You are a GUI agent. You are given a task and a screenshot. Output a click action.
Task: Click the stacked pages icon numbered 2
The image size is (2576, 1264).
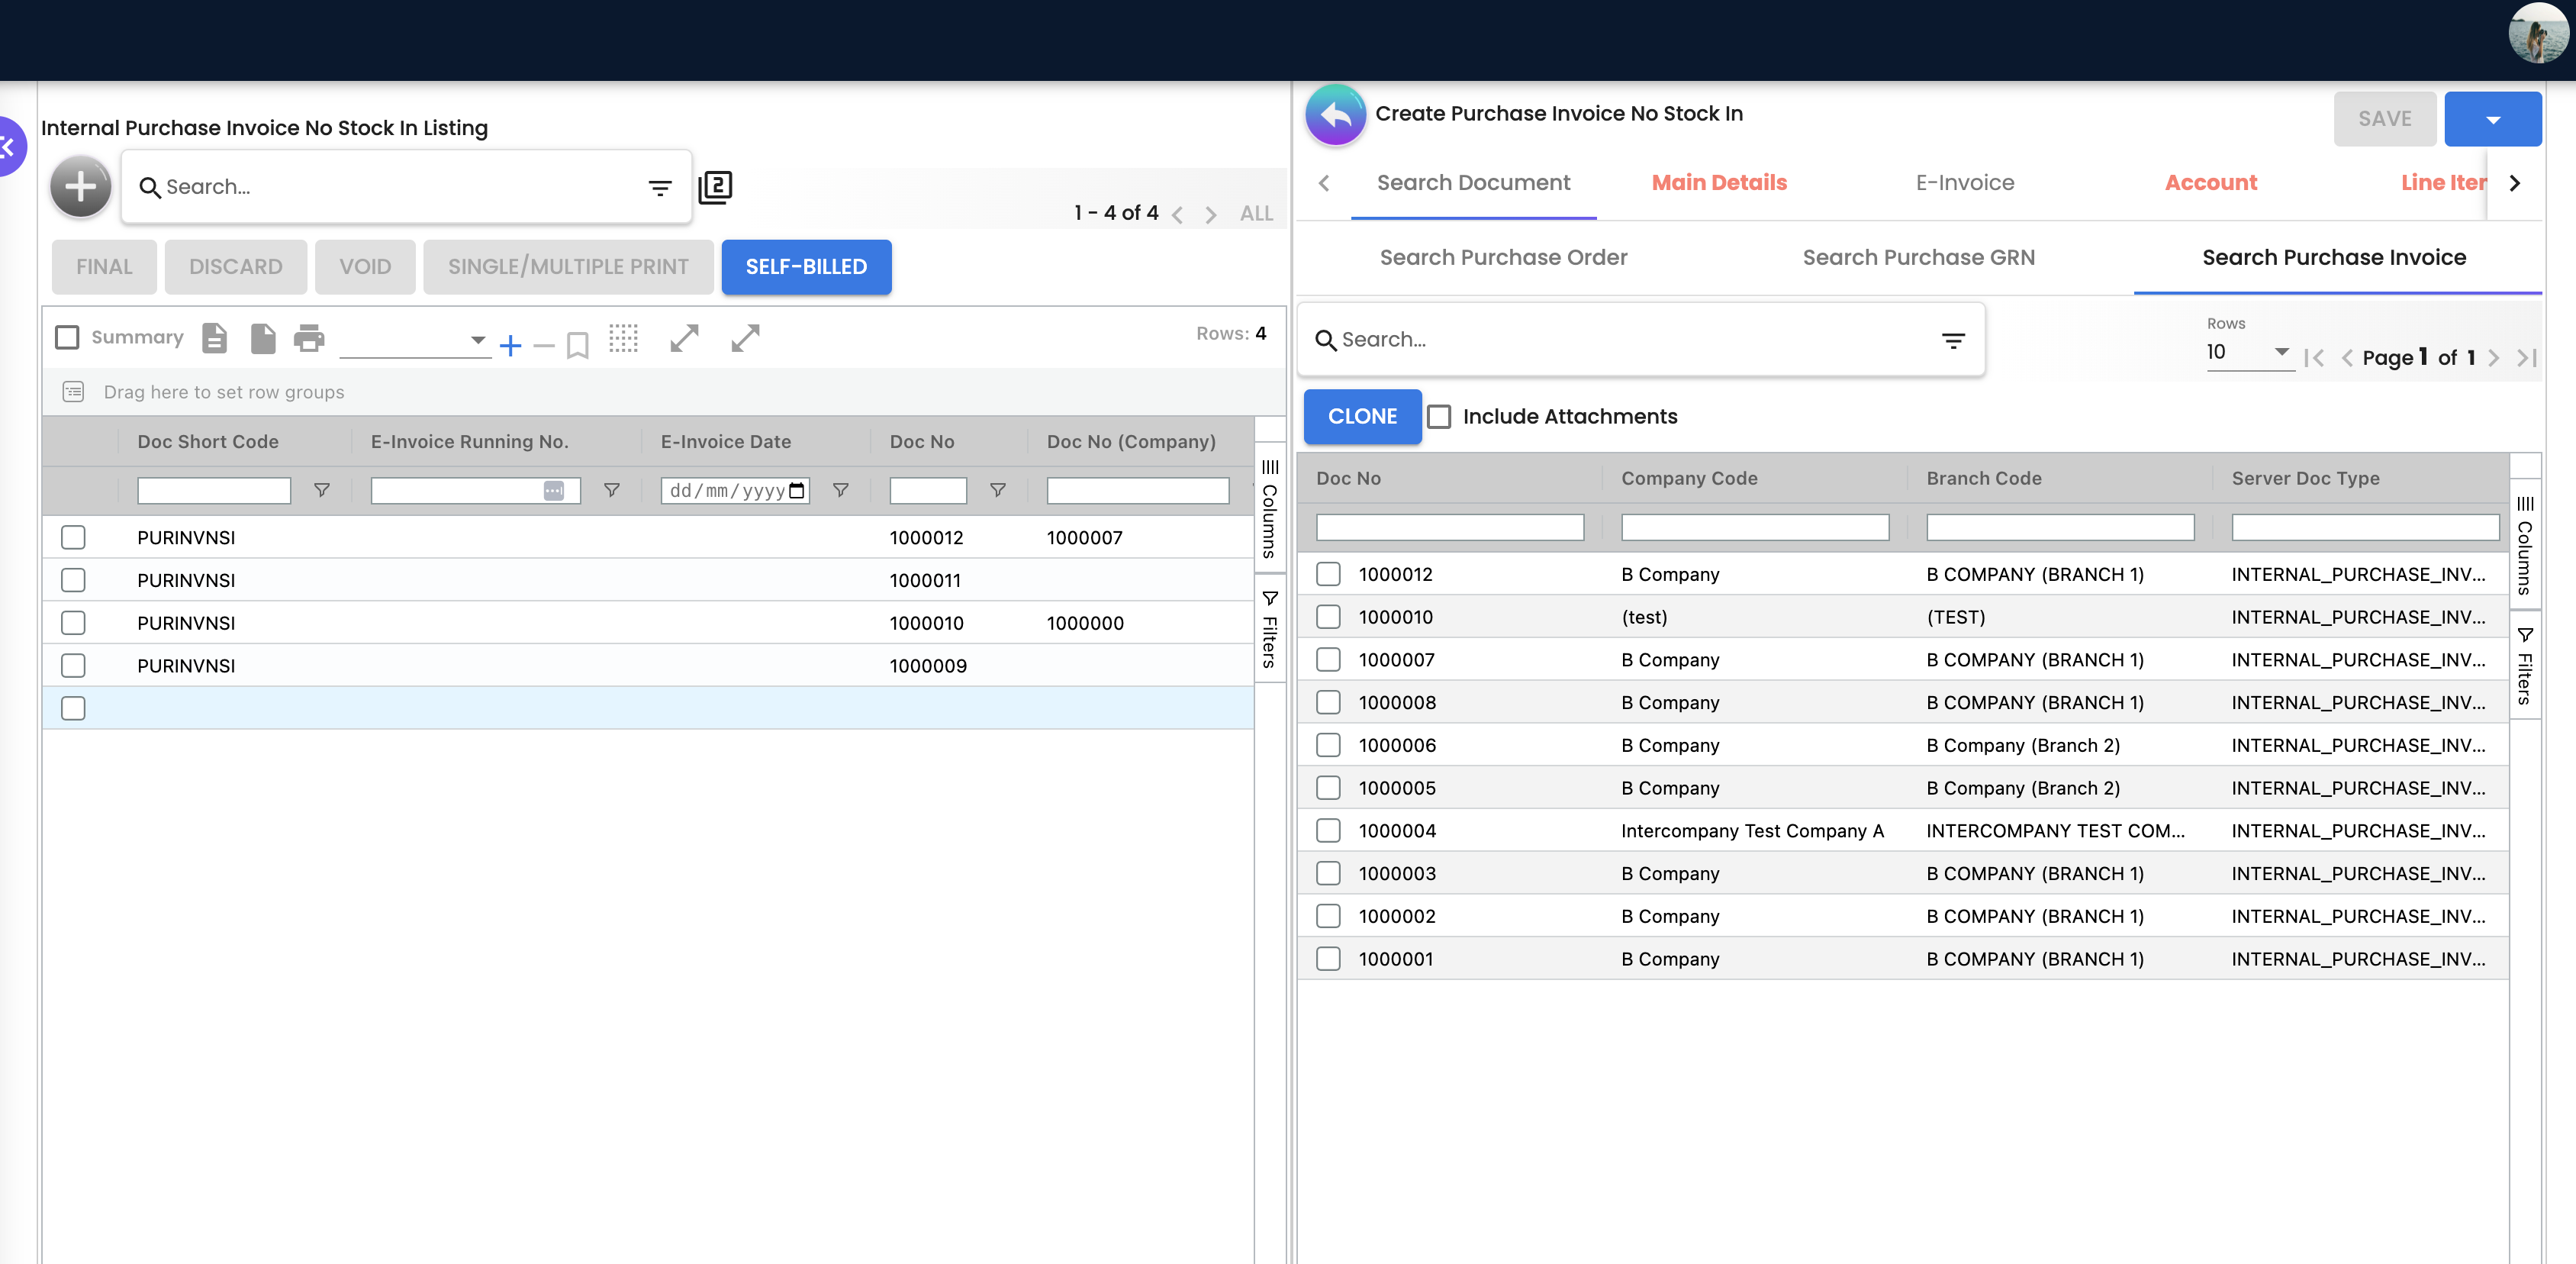click(715, 187)
